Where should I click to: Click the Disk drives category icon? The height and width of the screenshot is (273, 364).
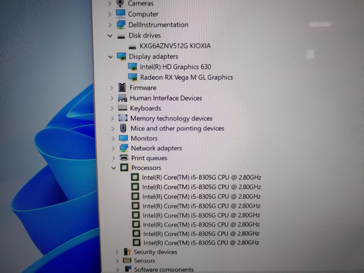(x=121, y=36)
